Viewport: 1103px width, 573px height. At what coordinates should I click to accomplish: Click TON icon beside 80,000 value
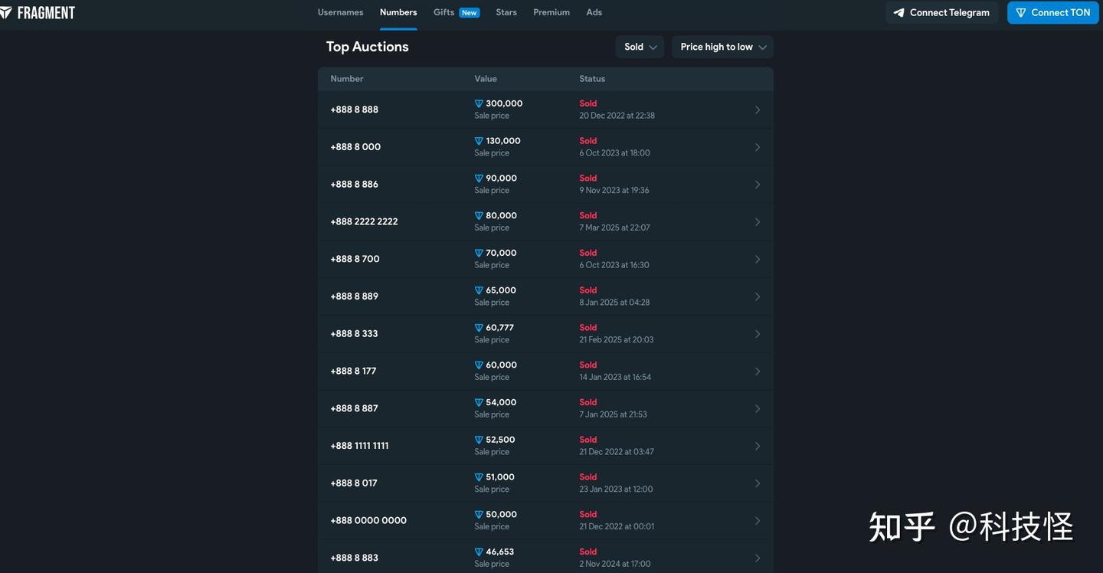coord(479,216)
